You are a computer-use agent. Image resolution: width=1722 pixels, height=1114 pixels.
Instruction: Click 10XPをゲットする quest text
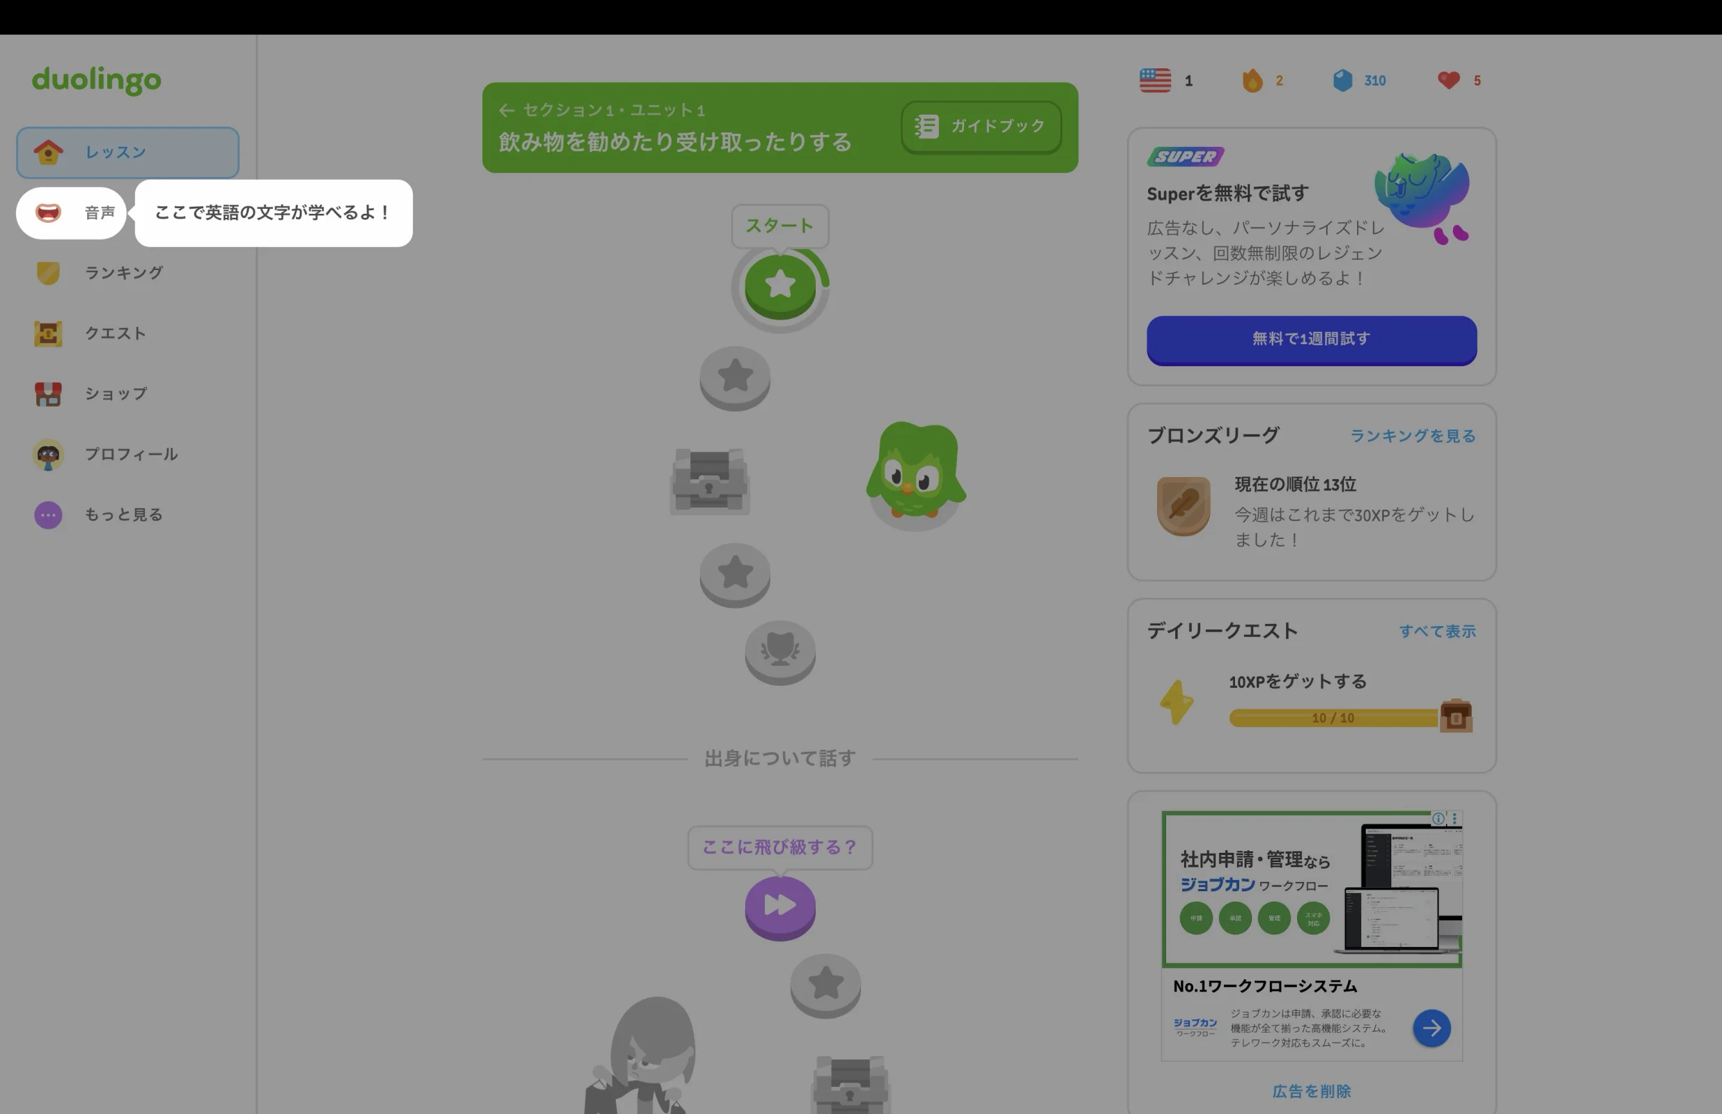pyautogui.click(x=1297, y=682)
